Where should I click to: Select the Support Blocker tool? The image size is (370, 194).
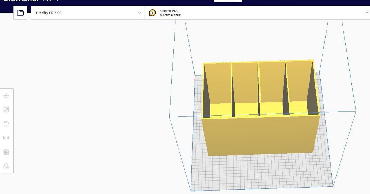click(x=6, y=166)
